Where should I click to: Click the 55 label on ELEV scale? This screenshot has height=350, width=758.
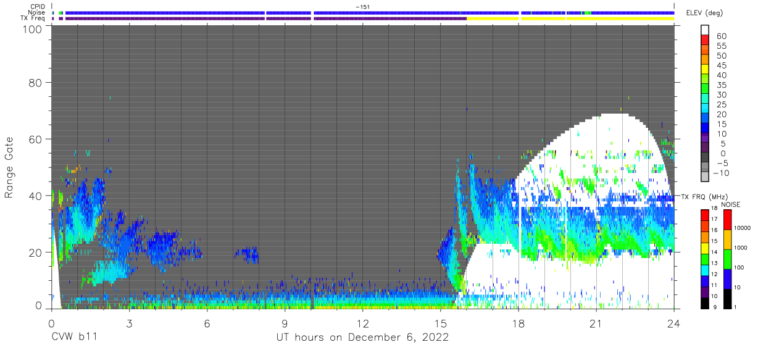tap(721, 46)
